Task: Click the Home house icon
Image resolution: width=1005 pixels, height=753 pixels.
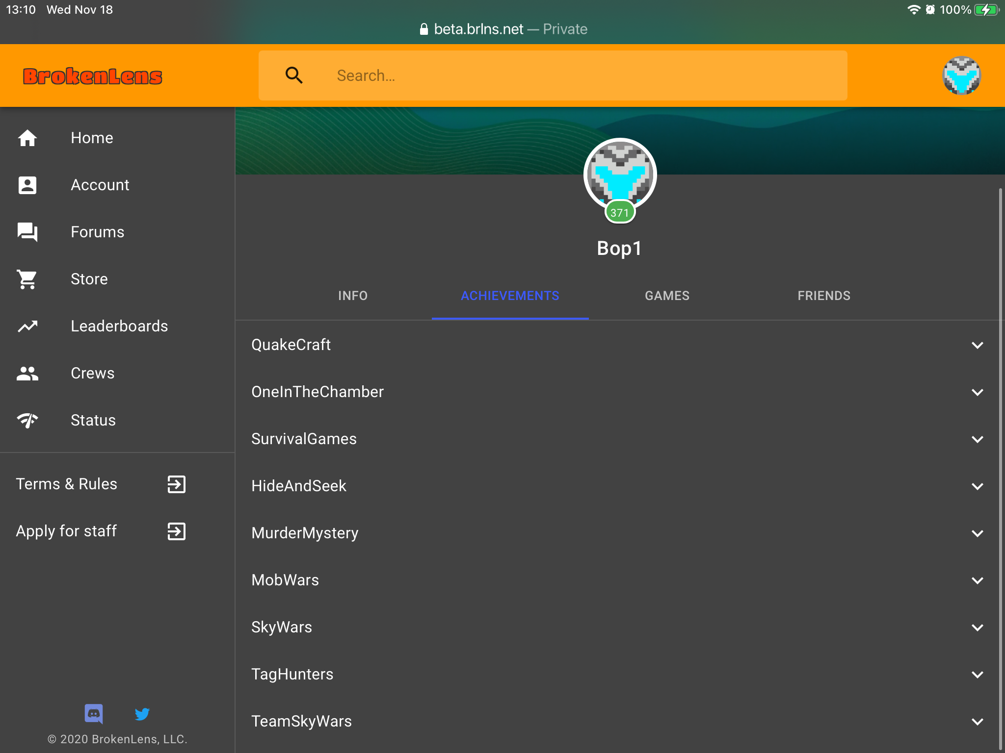Action: tap(27, 138)
